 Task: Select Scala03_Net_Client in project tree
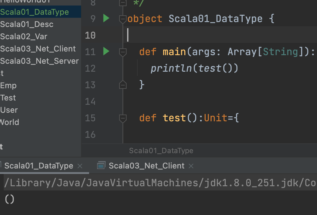(x=38, y=49)
